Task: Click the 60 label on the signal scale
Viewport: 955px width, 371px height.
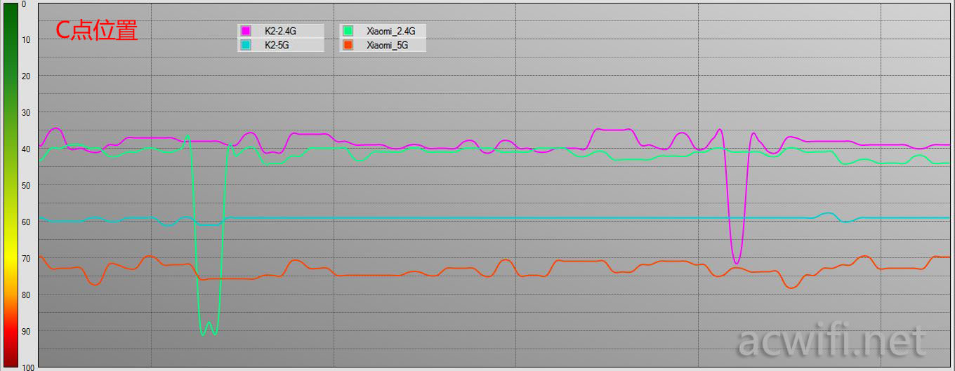Action: pos(26,222)
